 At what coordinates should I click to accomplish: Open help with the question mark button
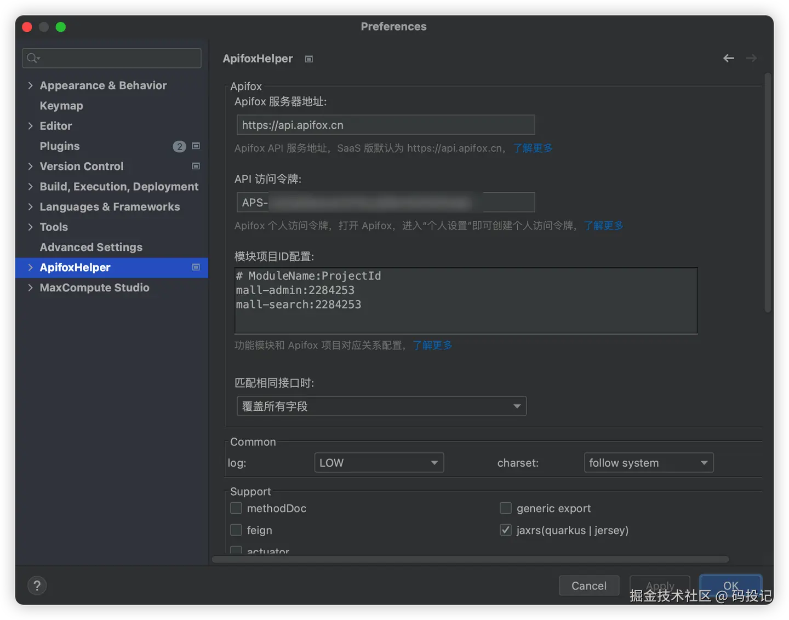37,585
